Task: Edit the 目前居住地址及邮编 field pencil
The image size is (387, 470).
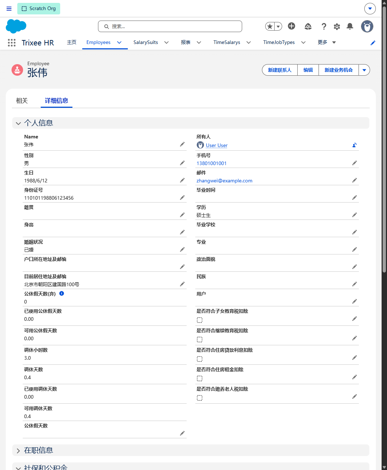Action: click(x=182, y=284)
